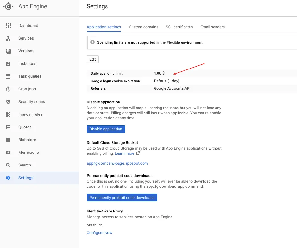The height and width of the screenshot is (248, 297).
Task: Click the App Engine logo icon
Action: 8,6
